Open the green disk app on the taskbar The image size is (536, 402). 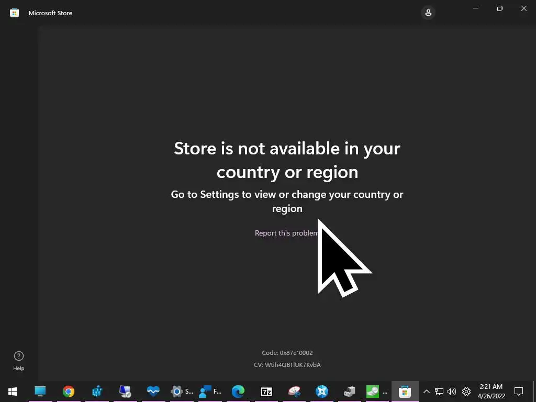coord(377,392)
